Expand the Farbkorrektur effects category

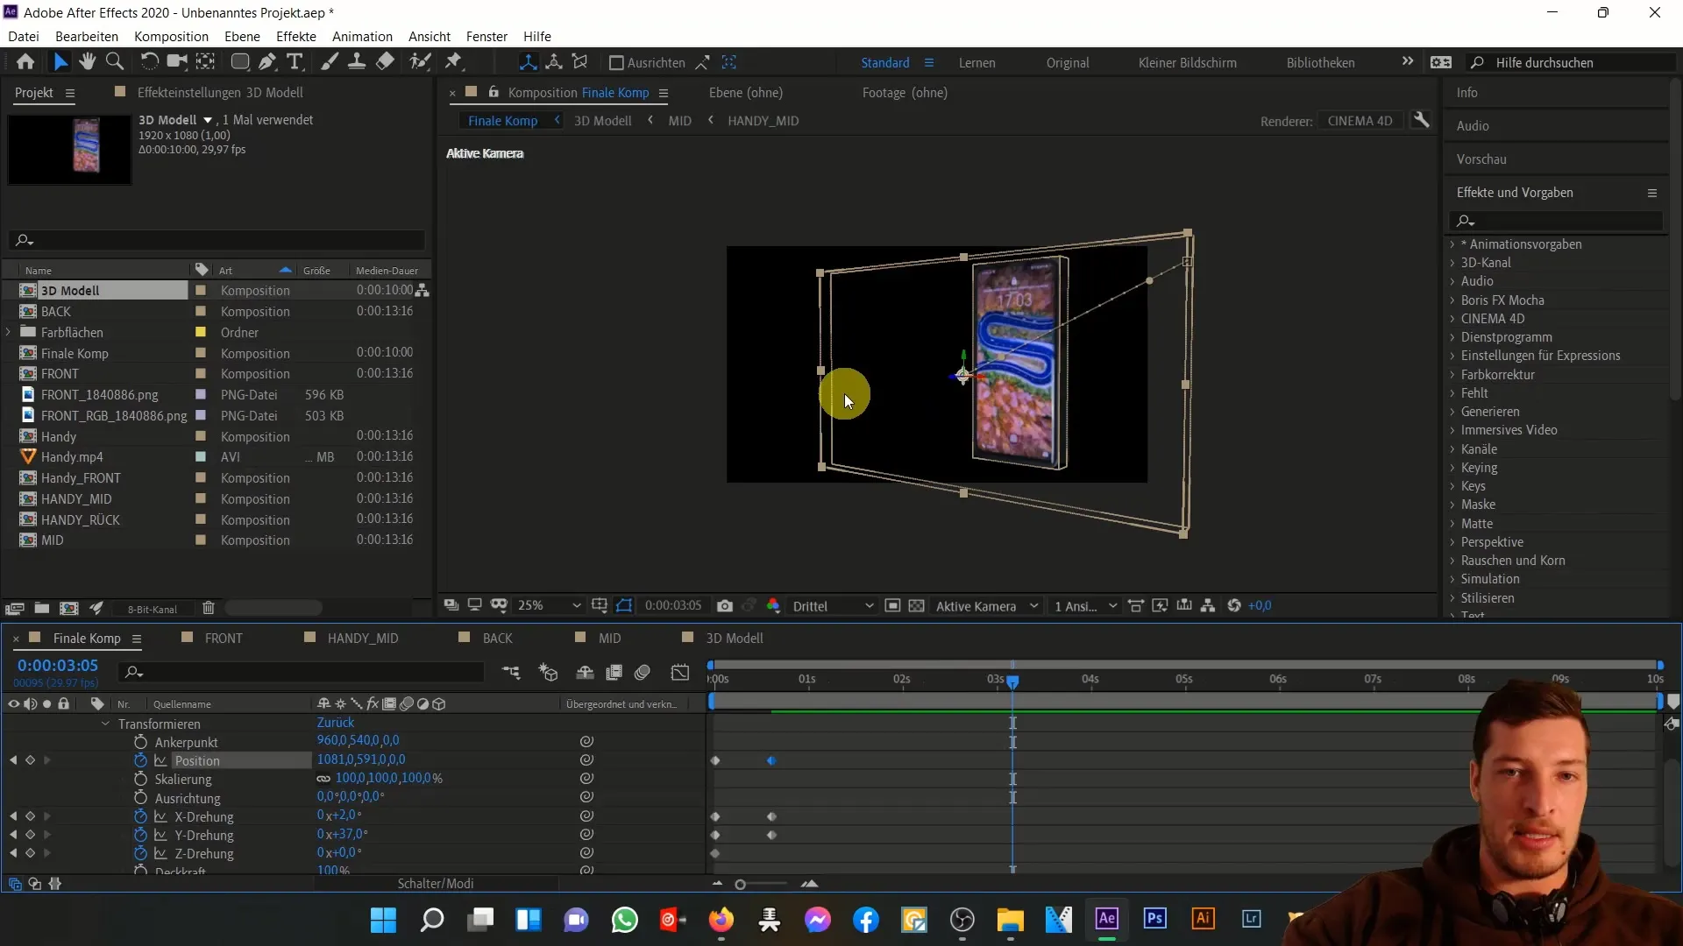(1452, 375)
